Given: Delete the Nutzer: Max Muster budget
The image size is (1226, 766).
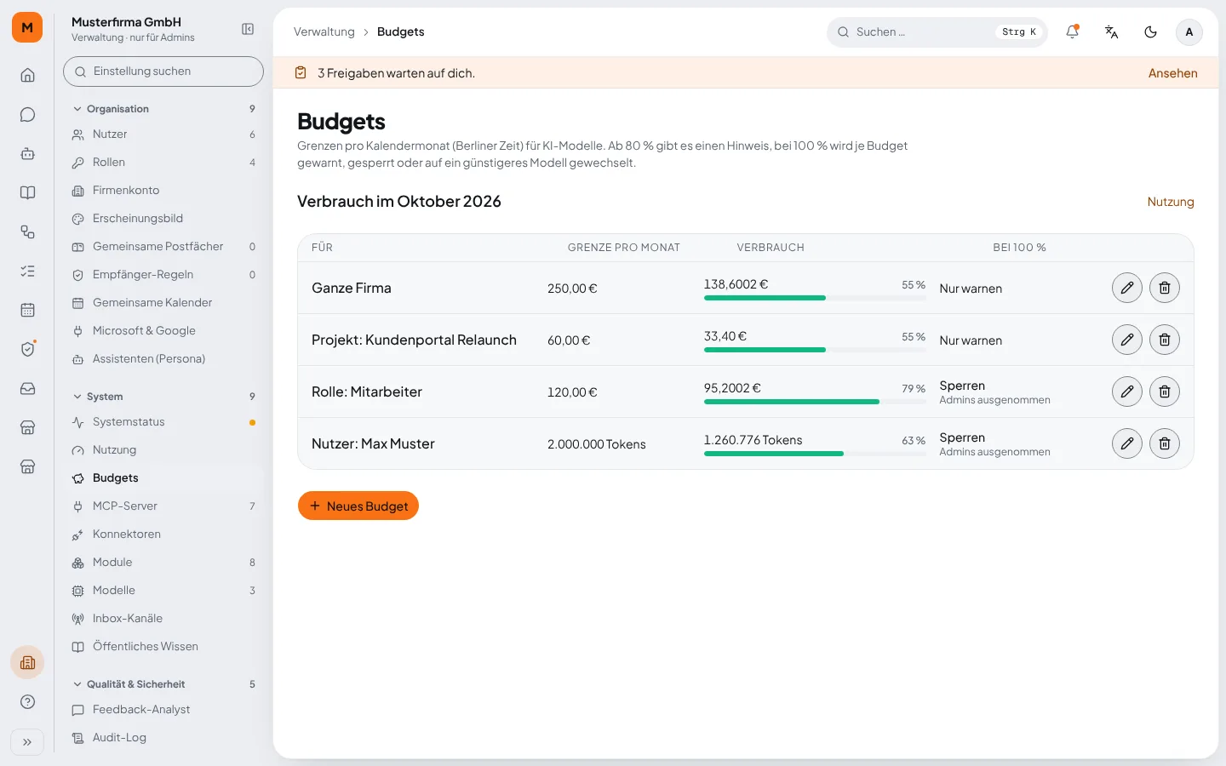Looking at the screenshot, I should 1165,443.
